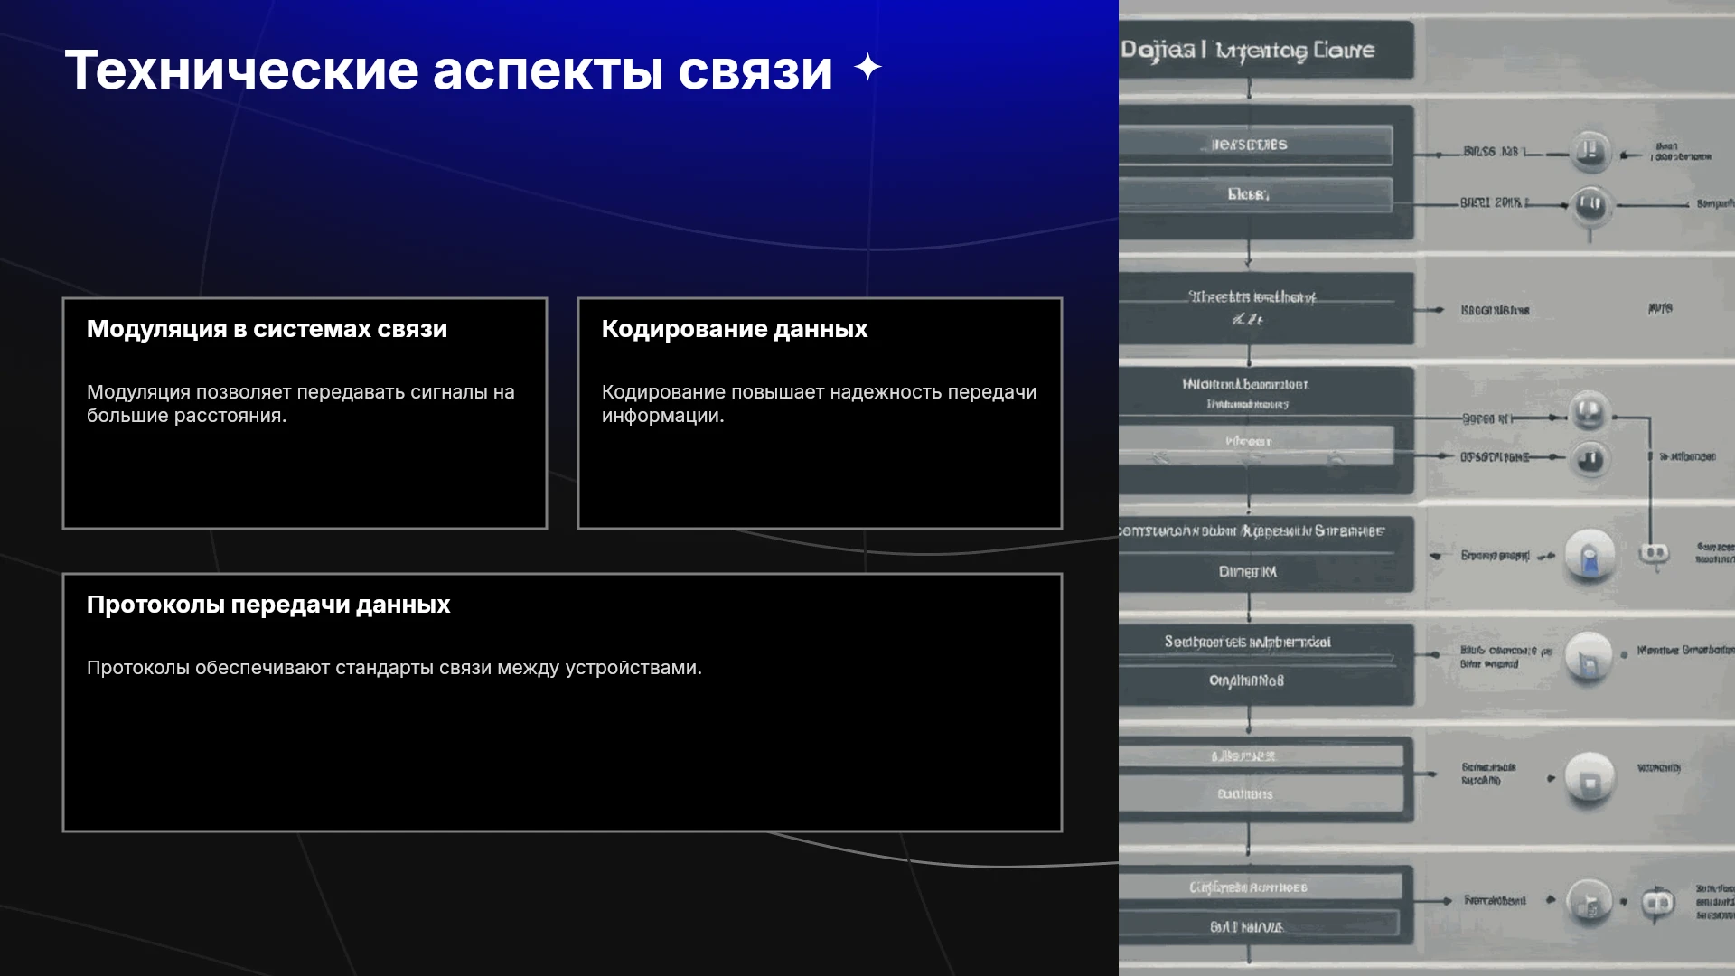The width and height of the screenshot is (1735, 976).
Task: Click the topmost round knob in the diagram
Action: coord(1590,152)
